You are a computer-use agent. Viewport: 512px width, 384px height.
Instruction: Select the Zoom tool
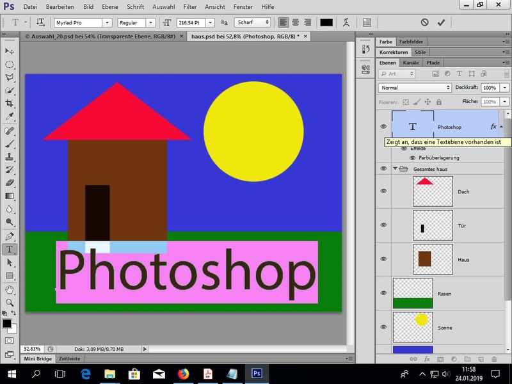pyautogui.click(x=10, y=302)
